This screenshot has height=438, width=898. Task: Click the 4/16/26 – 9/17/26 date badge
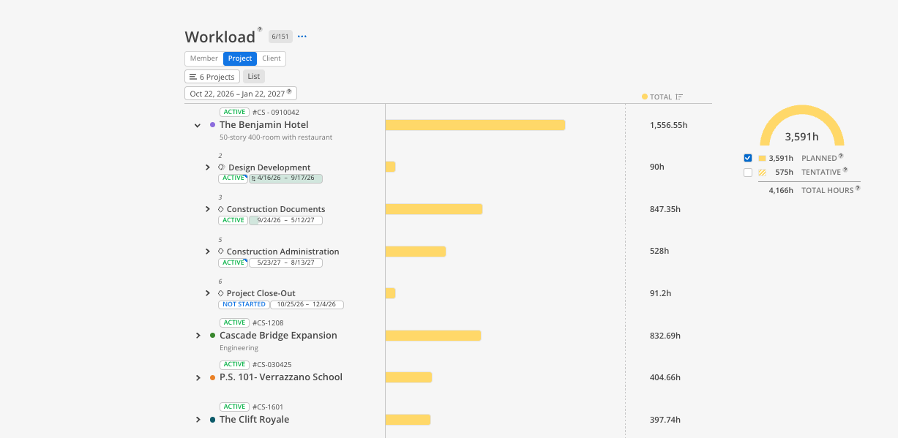click(x=285, y=178)
